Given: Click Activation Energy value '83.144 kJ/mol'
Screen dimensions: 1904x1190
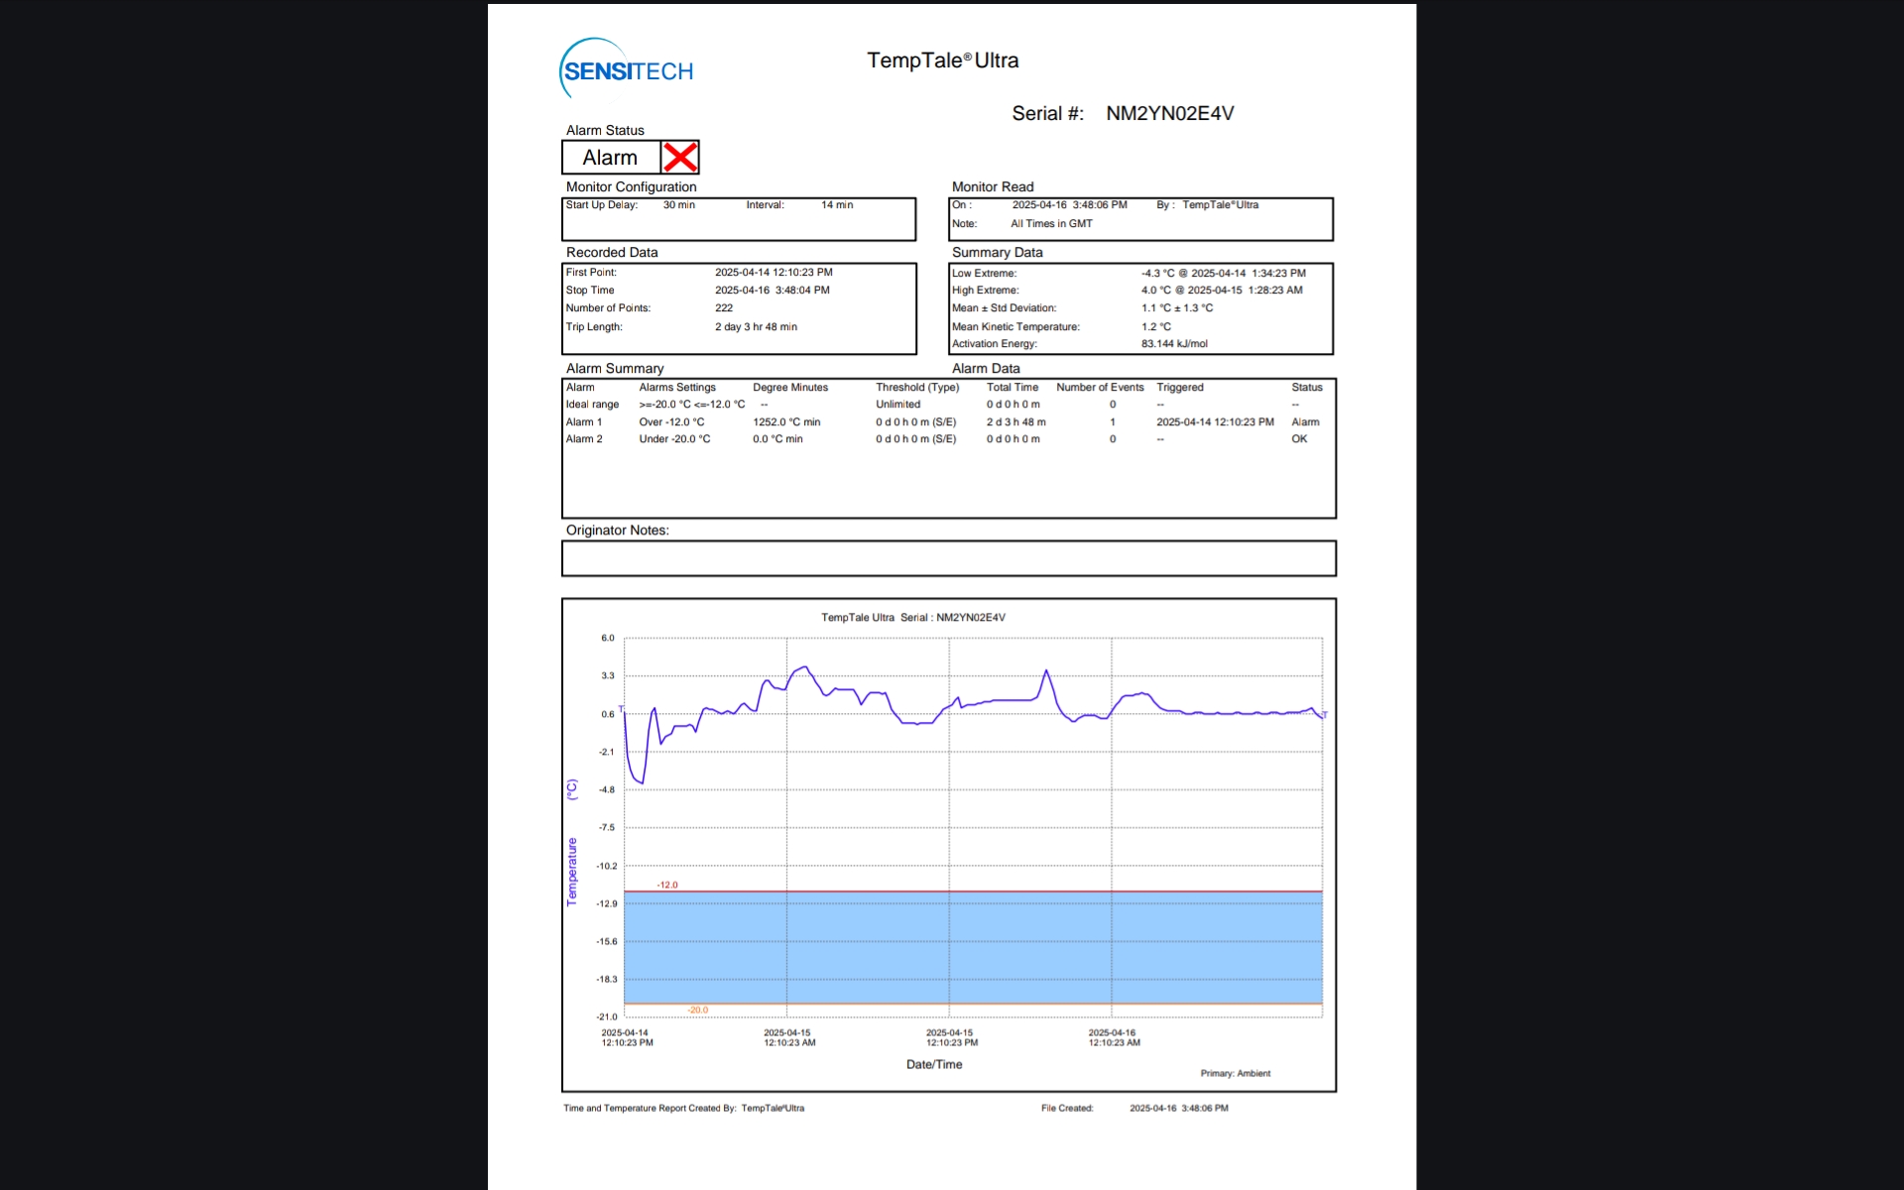Looking at the screenshot, I should [1174, 344].
